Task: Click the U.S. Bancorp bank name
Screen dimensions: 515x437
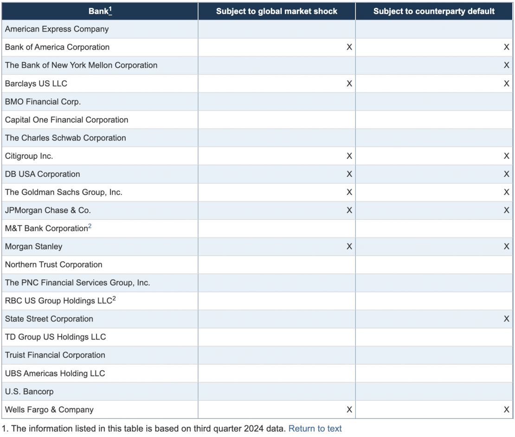Action: 29,392
